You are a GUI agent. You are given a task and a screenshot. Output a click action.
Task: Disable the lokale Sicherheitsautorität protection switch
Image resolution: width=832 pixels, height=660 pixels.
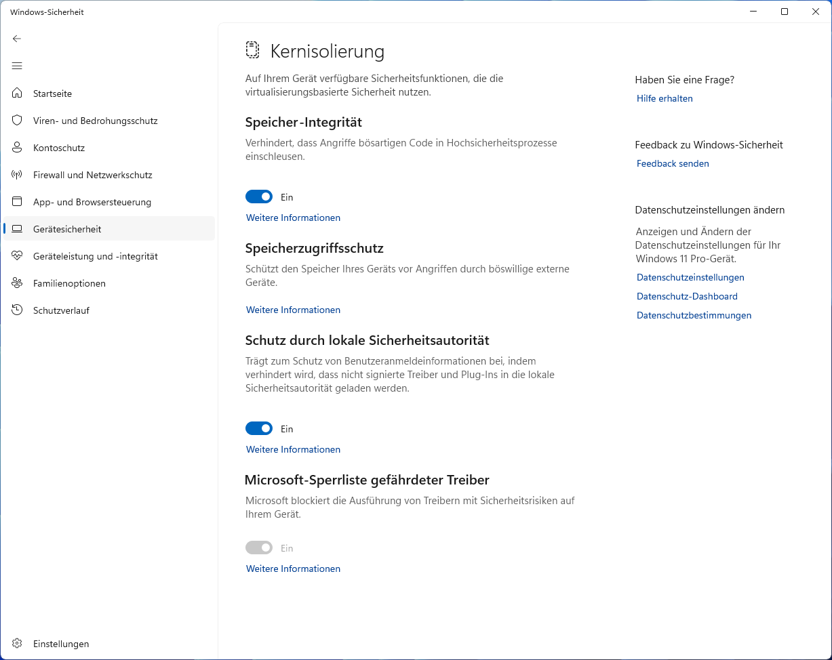[259, 429]
